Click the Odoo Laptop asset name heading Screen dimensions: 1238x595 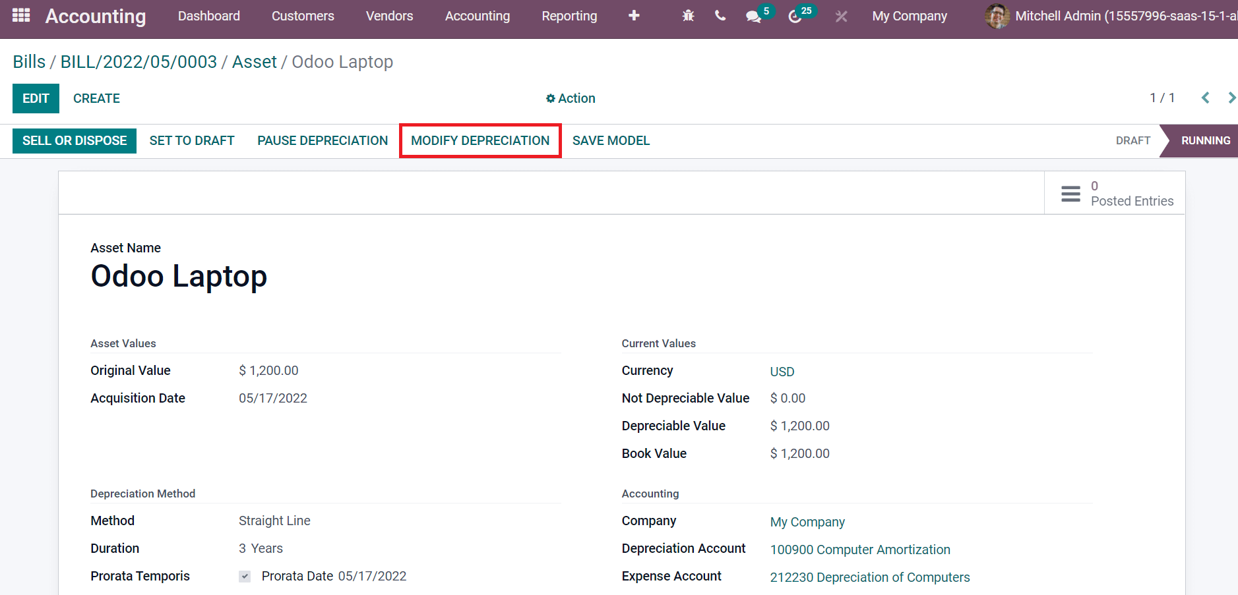pos(179,276)
